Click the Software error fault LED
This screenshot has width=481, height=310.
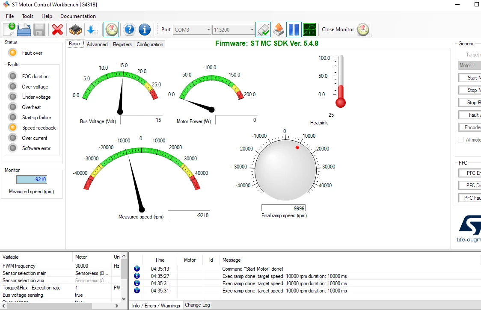coord(12,148)
